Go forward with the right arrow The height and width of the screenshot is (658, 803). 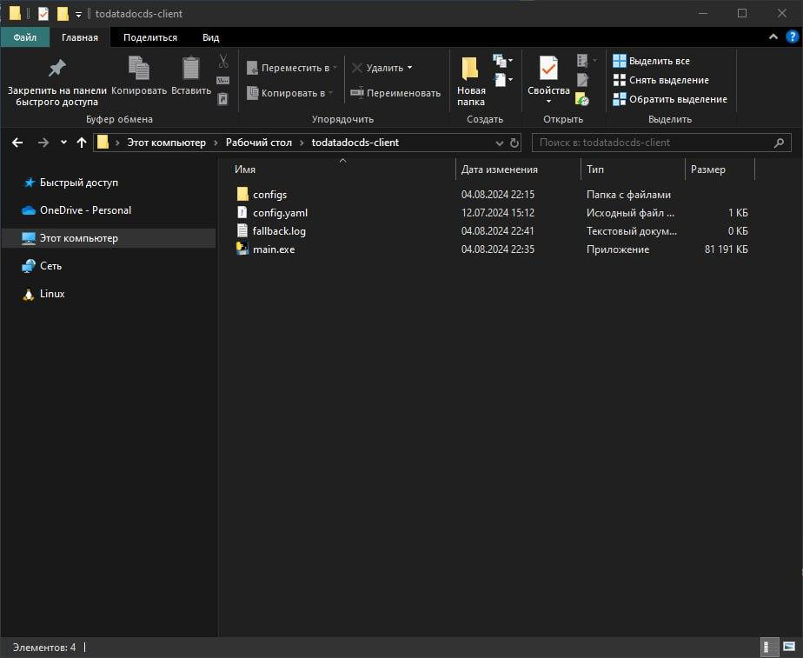pos(43,143)
